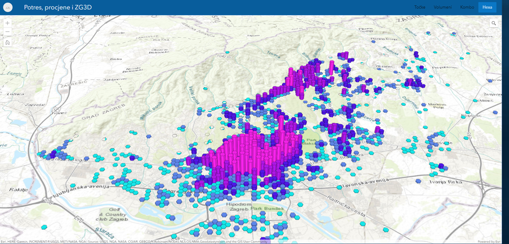Click the round app logo icon
The width and height of the screenshot is (509, 244).
click(8, 8)
